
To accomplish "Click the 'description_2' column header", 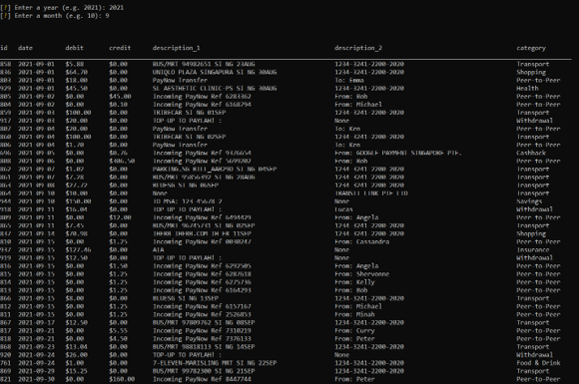I will click(358, 48).
